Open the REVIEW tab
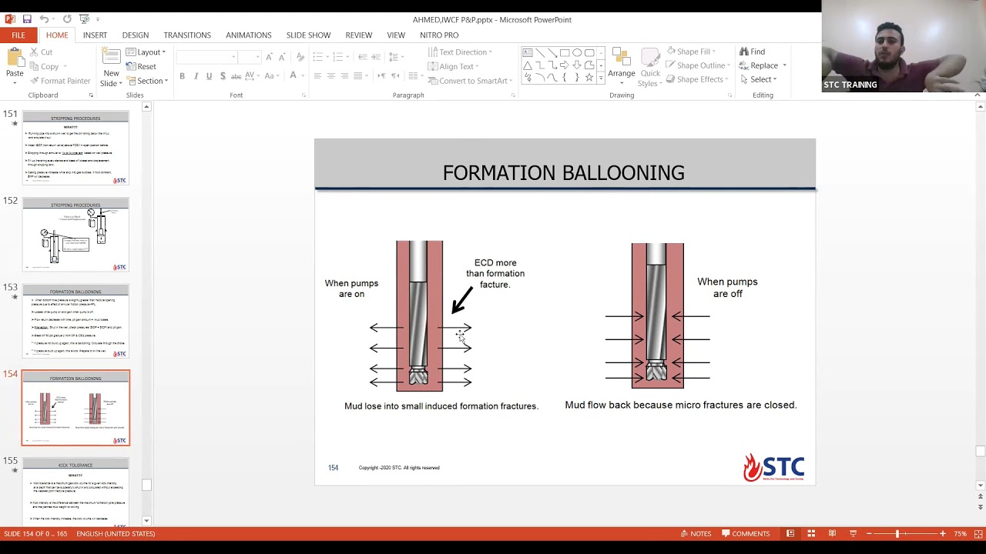986x554 pixels. coord(359,35)
